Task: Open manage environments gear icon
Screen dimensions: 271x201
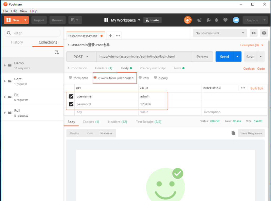Action: (264, 33)
